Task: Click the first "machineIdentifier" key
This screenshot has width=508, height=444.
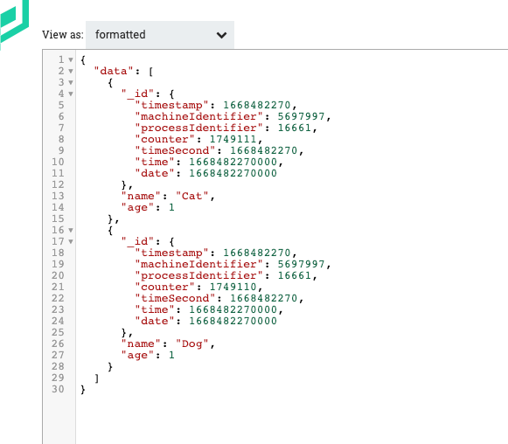Action: [198, 116]
